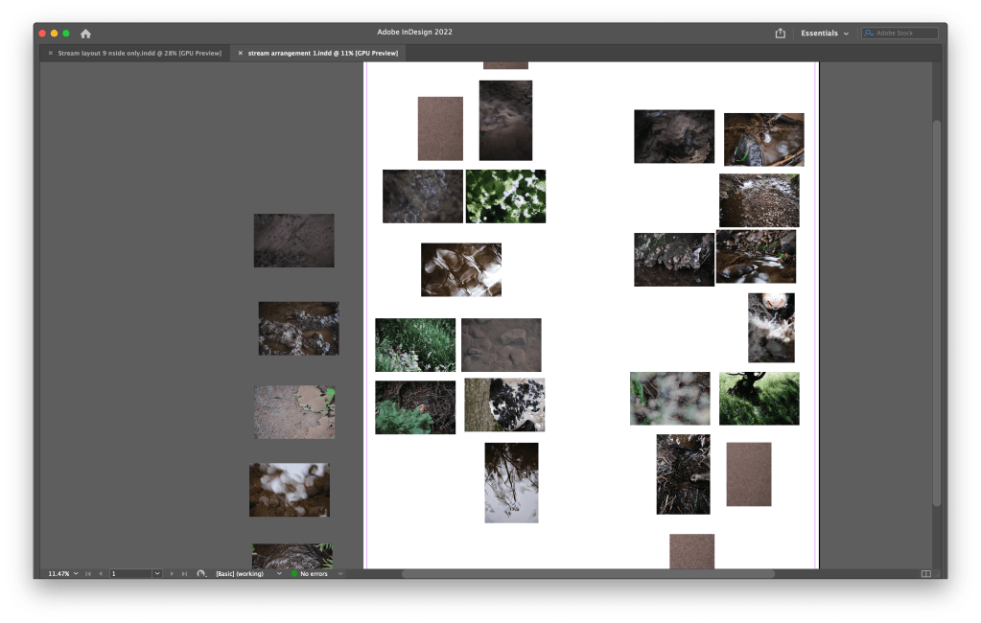
Task: Click the Share document icon
Action: point(780,34)
